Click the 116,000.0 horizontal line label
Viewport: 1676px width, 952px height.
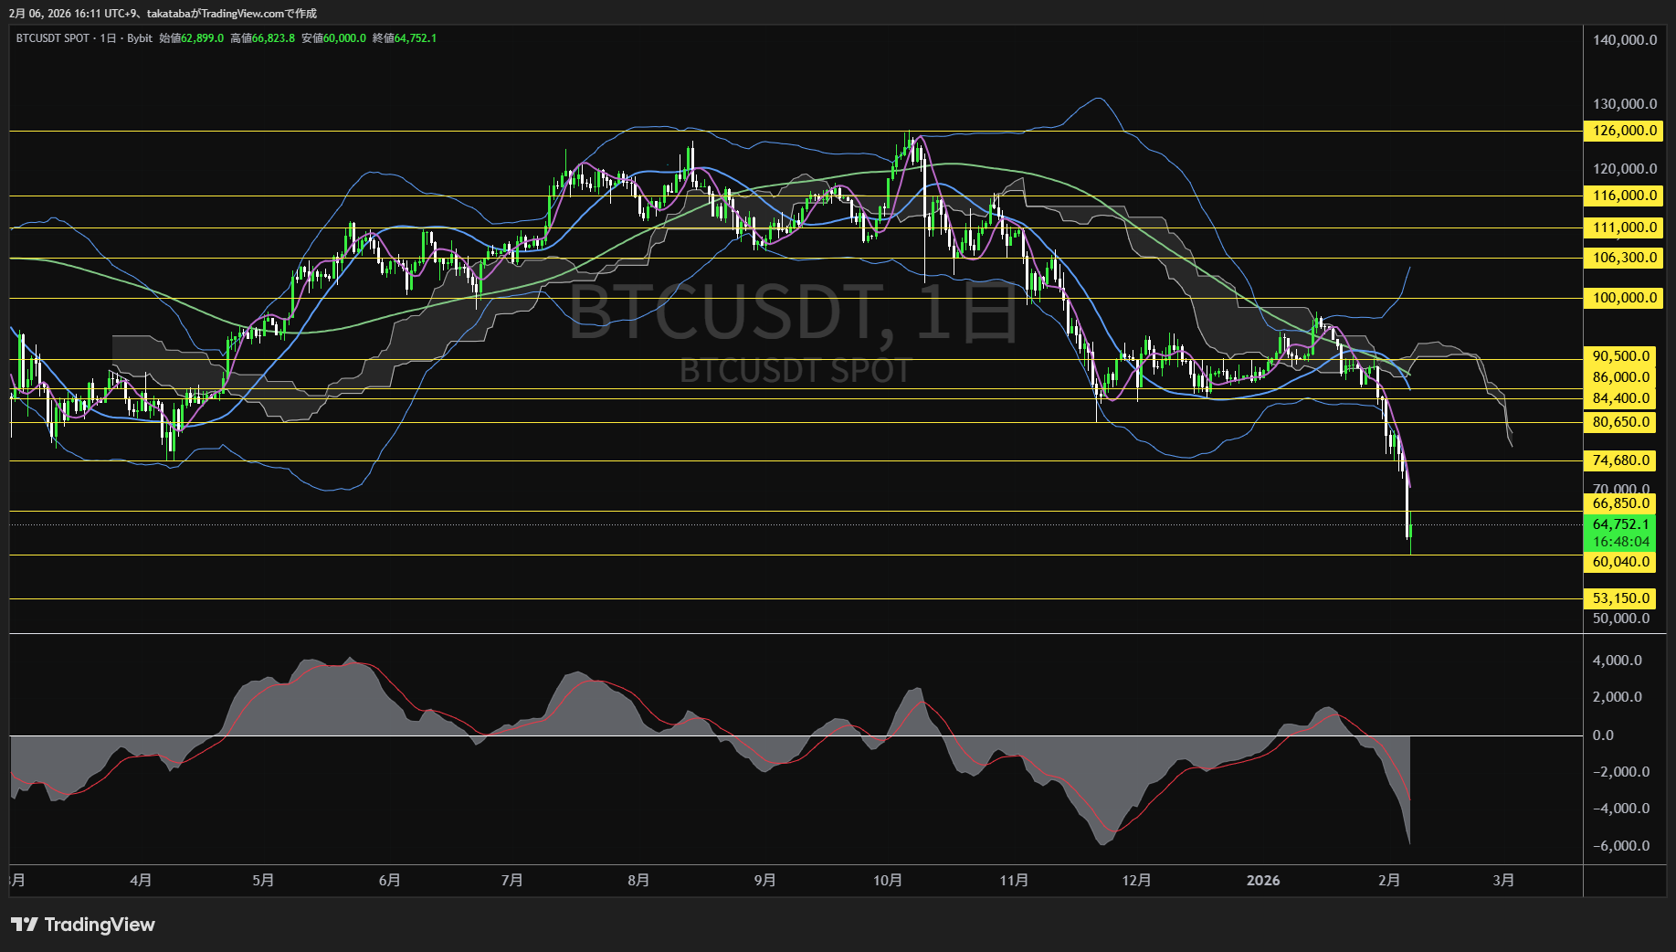pyautogui.click(x=1624, y=196)
